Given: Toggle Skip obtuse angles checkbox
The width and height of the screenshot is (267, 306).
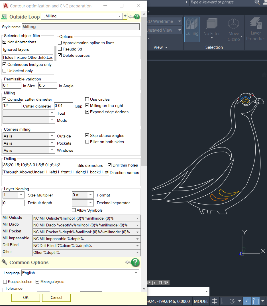Looking at the screenshot, I should (x=87, y=135).
